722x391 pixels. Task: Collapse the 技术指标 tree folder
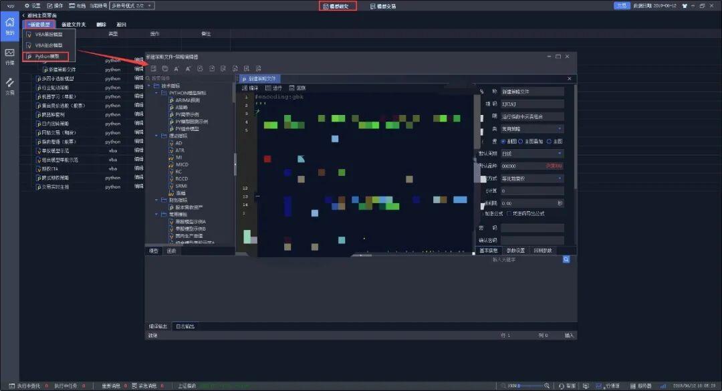click(148, 86)
